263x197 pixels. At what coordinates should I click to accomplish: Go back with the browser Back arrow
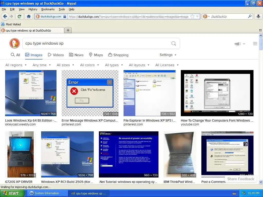click(5, 16)
